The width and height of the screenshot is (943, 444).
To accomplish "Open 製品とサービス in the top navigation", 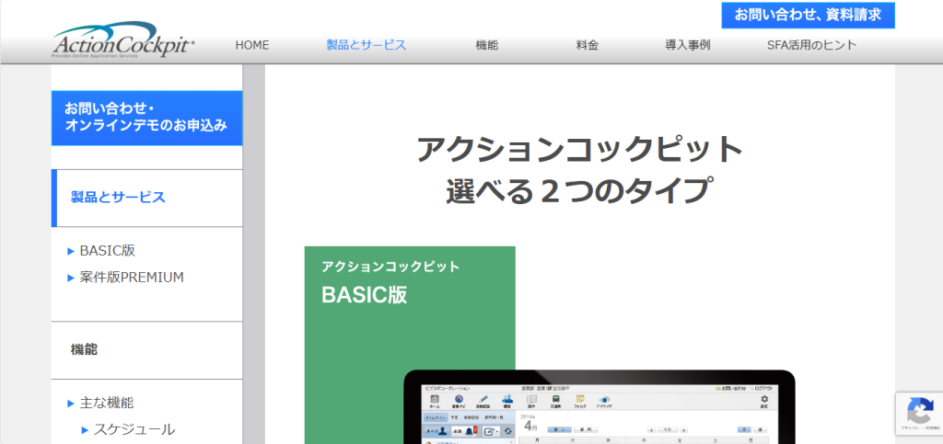I will point(367,45).
